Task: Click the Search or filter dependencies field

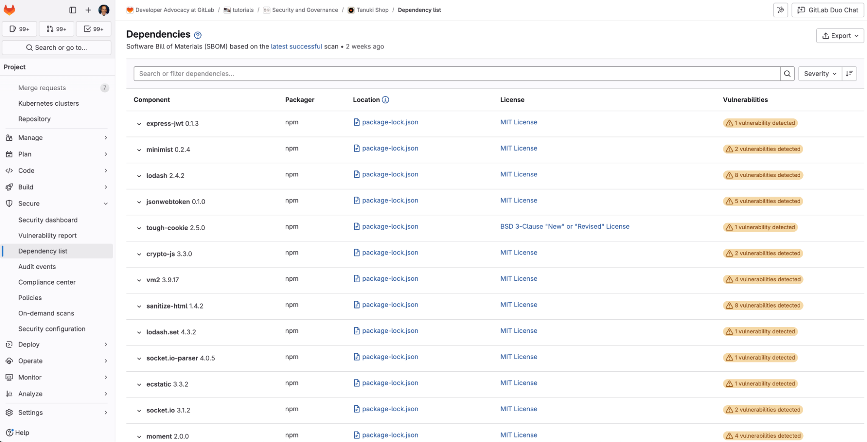Action: tap(457, 74)
